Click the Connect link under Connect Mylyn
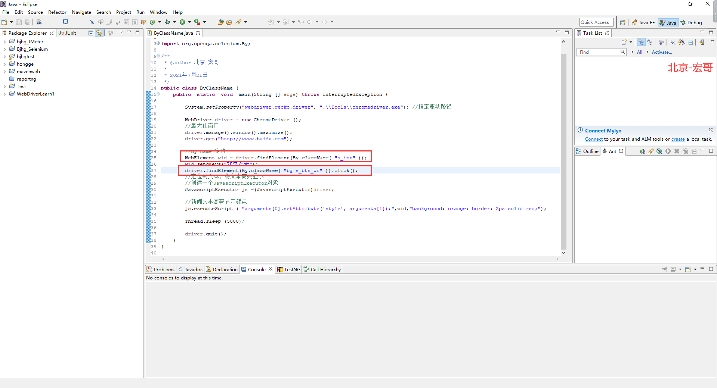The width and height of the screenshot is (717, 388). (x=594, y=139)
